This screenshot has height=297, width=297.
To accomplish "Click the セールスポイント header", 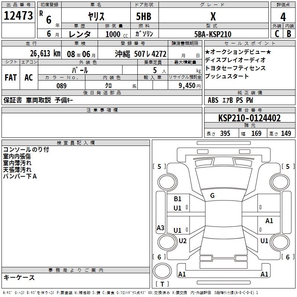I will point(249,43).
